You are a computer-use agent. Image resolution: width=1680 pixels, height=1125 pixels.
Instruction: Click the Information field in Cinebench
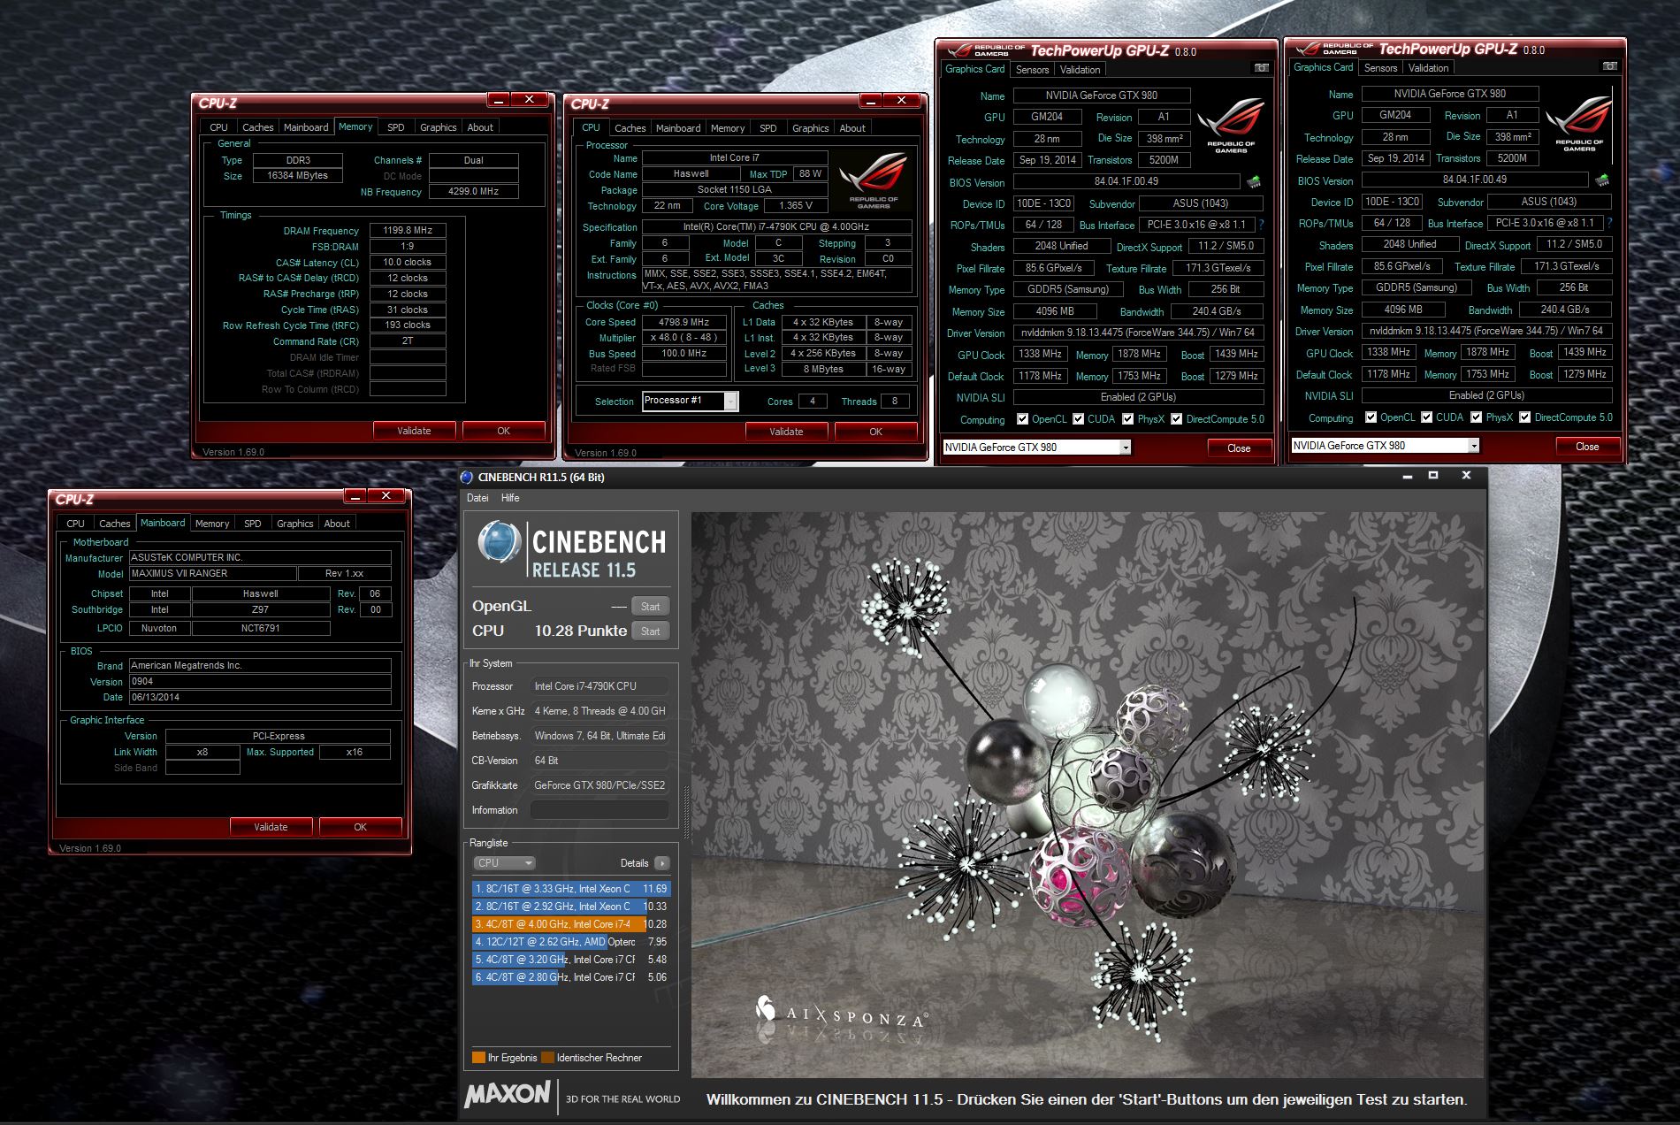pyautogui.click(x=599, y=810)
